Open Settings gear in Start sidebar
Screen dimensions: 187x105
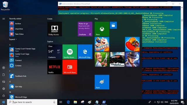(x=4, y=89)
